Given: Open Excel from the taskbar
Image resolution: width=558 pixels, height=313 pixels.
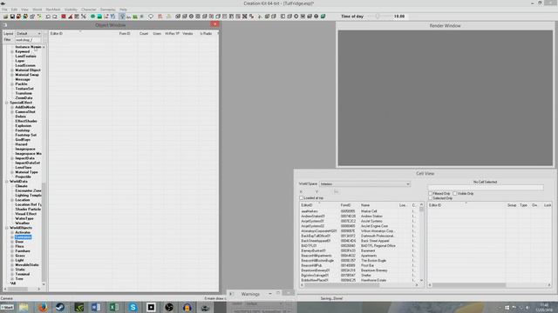Looking at the screenshot, I should (114, 307).
